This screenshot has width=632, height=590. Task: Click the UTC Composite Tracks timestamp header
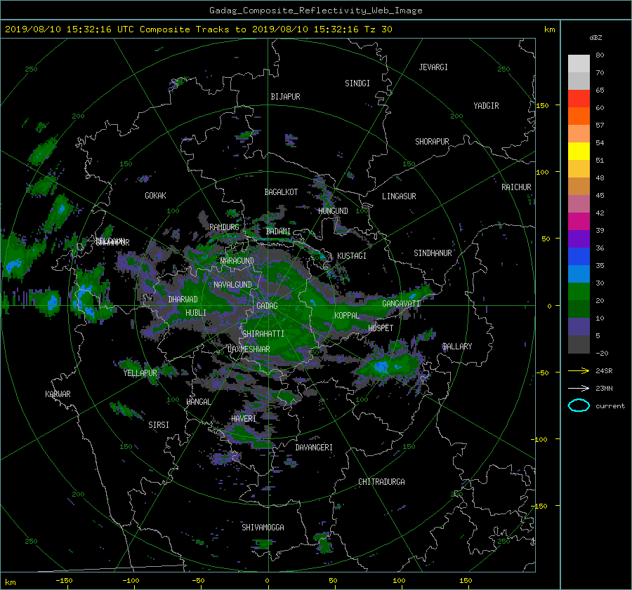pos(198,29)
